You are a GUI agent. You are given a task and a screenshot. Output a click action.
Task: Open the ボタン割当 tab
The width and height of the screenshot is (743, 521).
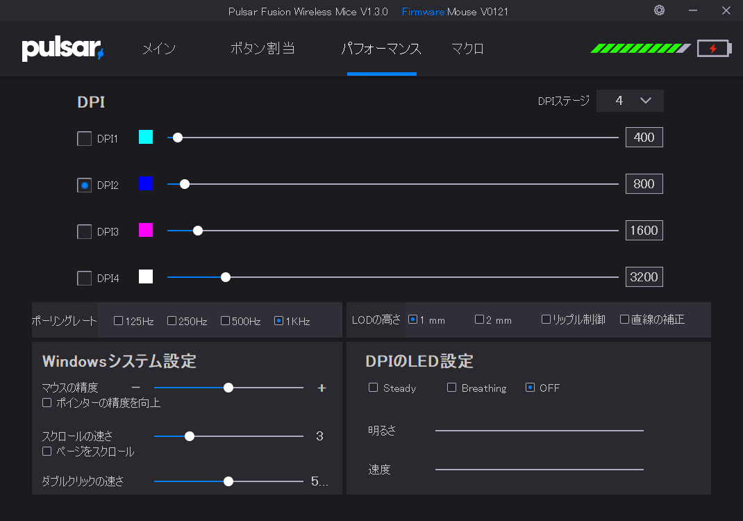[x=262, y=49]
